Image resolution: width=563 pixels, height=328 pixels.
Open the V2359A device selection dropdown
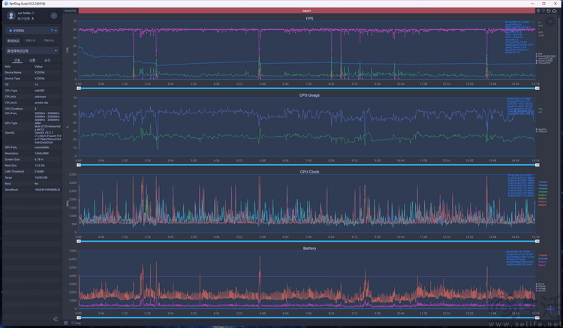(32, 31)
